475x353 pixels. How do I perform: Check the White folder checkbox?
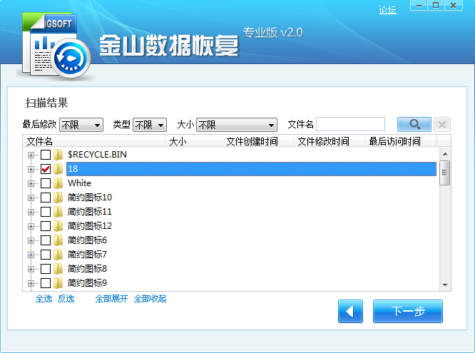tap(46, 183)
